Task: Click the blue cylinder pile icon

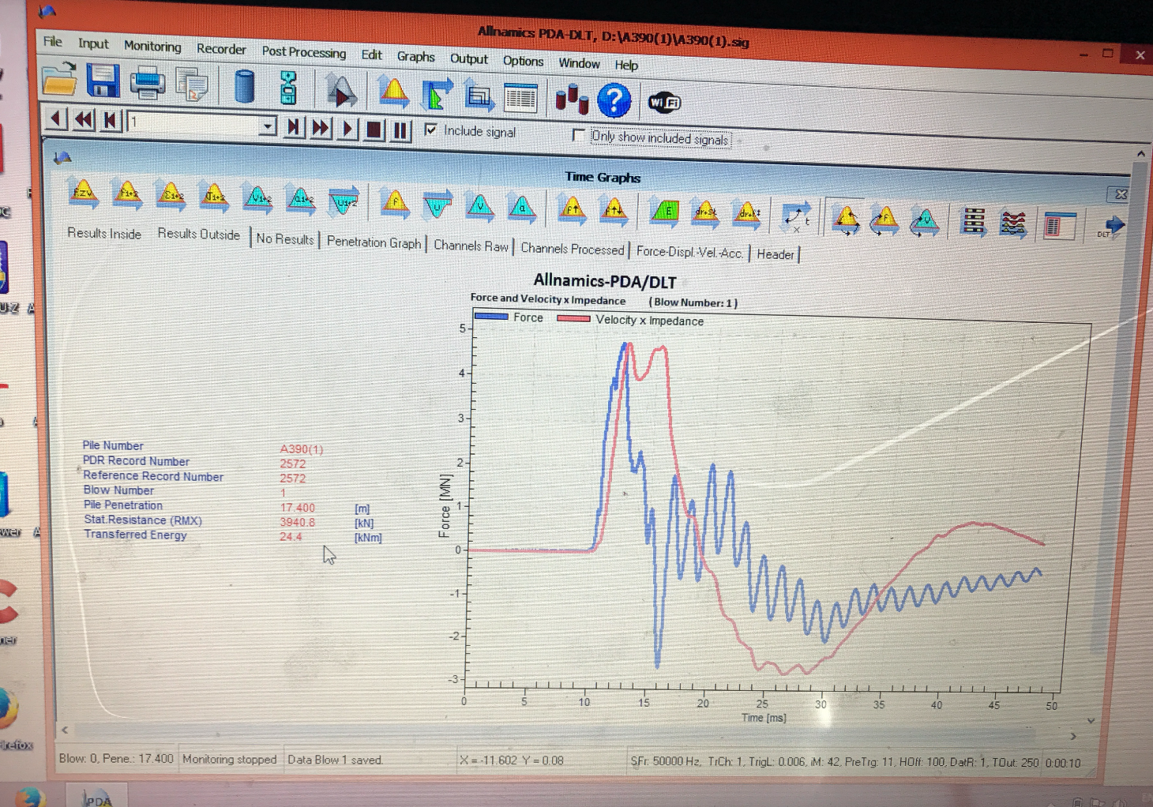Action: coord(245,85)
